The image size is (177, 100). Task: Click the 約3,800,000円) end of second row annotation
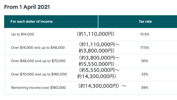pyautogui.click(x=97, y=51)
